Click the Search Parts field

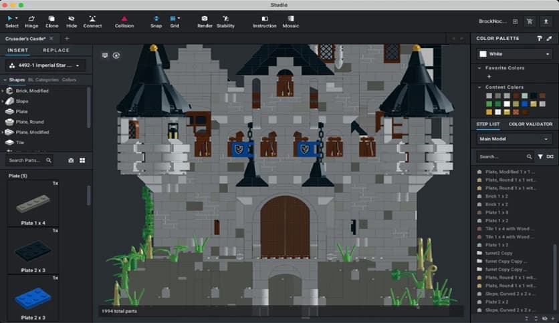coord(26,161)
